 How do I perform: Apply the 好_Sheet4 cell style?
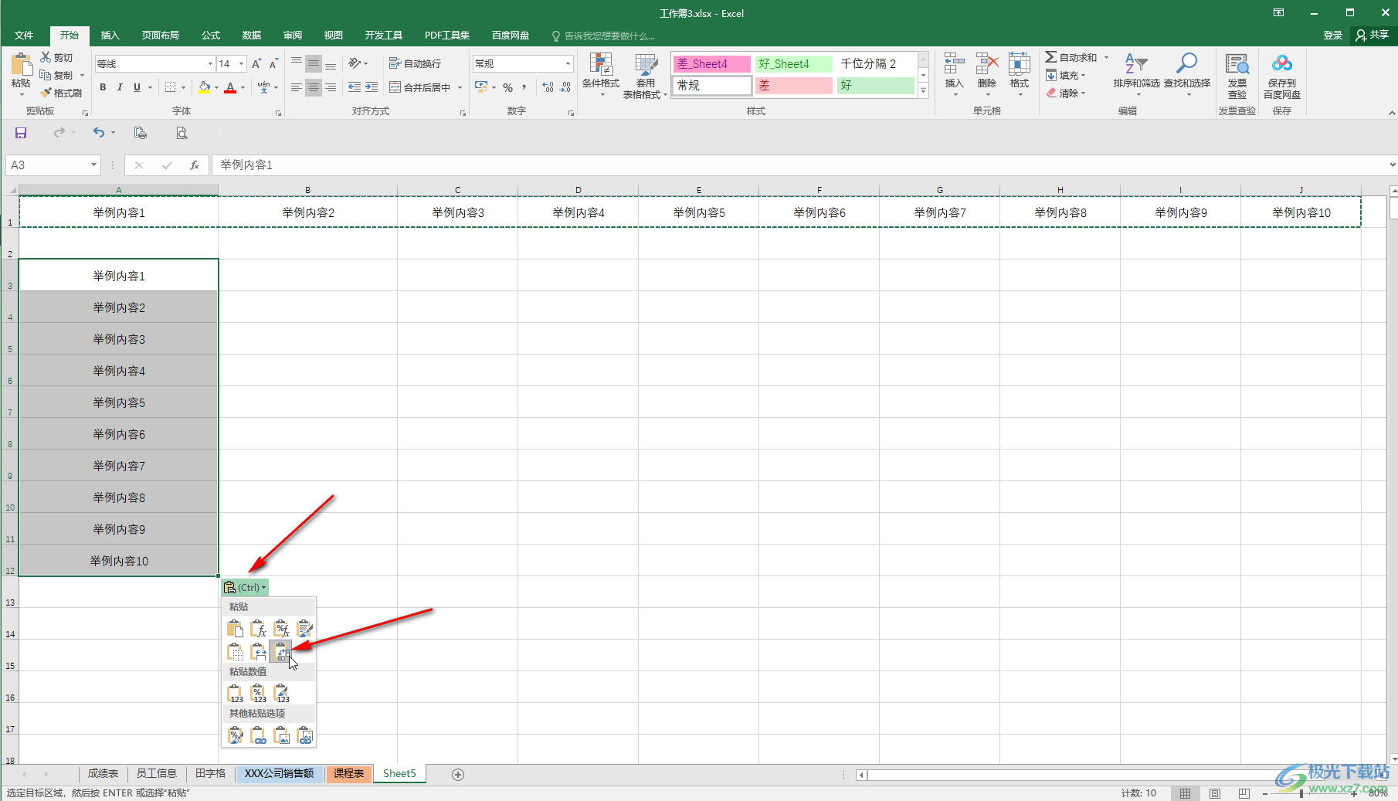pos(794,63)
